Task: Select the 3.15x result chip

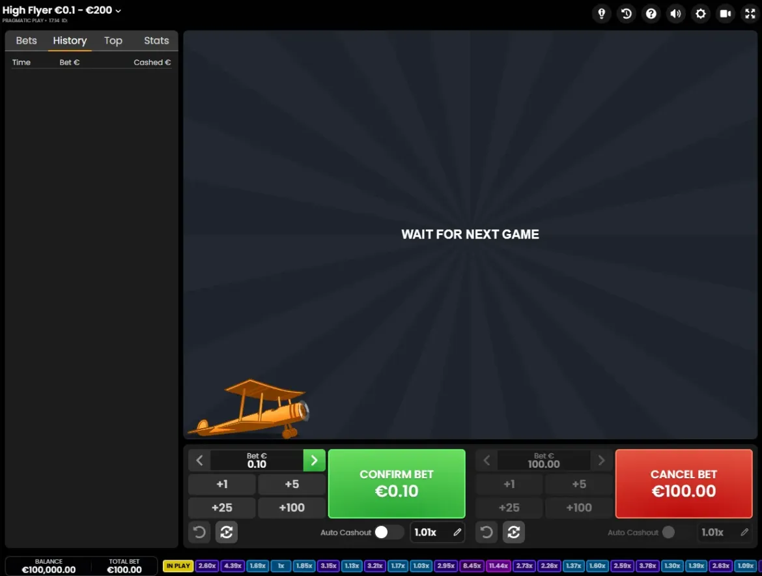Action: point(328,566)
